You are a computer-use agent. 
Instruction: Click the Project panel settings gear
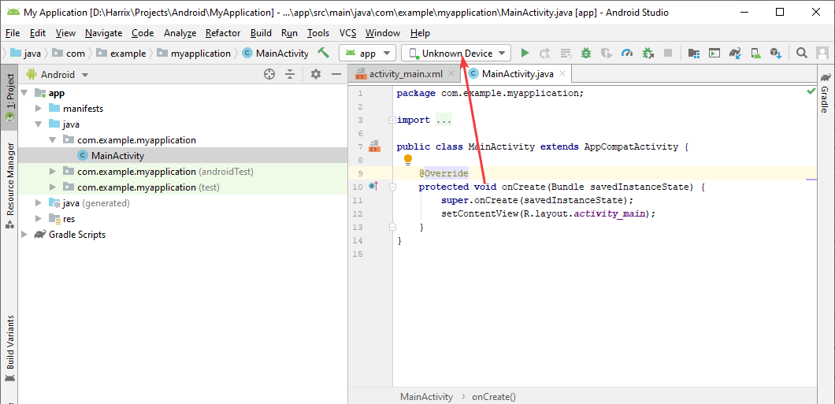[316, 74]
